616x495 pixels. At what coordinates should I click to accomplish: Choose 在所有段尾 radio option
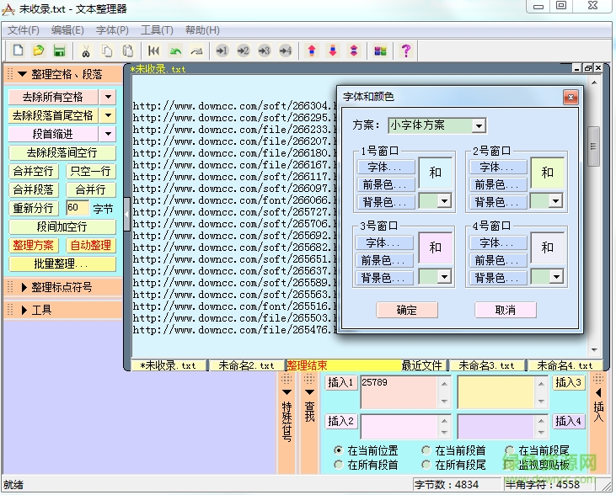click(426, 465)
